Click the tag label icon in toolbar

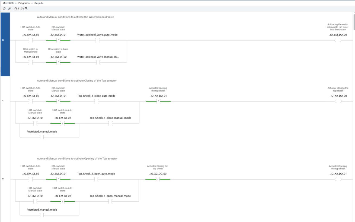[x=4, y=8]
